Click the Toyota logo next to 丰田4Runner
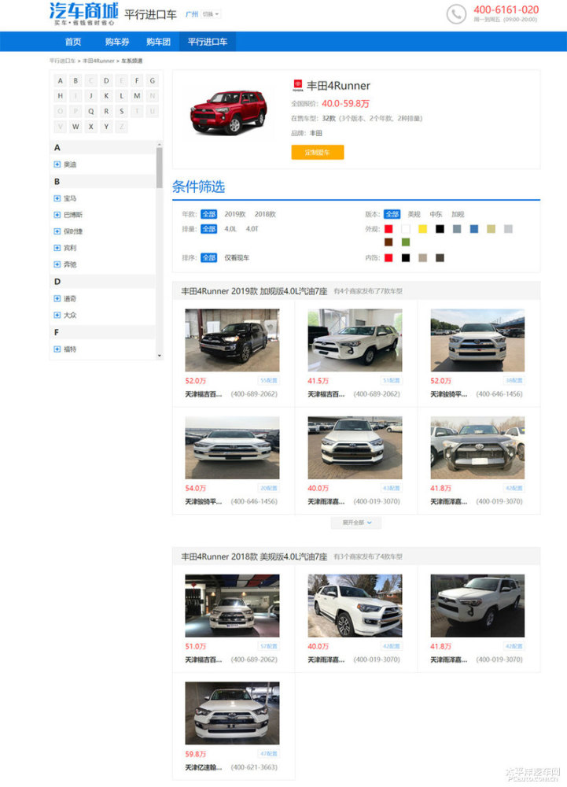 [x=298, y=85]
